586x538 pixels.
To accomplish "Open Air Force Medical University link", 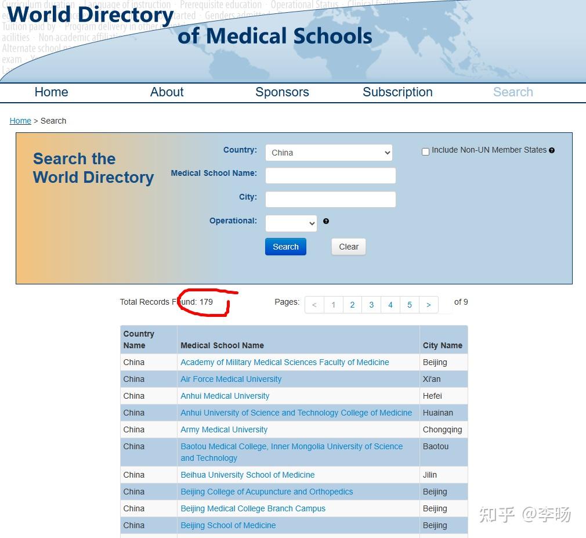I will point(231,379).
